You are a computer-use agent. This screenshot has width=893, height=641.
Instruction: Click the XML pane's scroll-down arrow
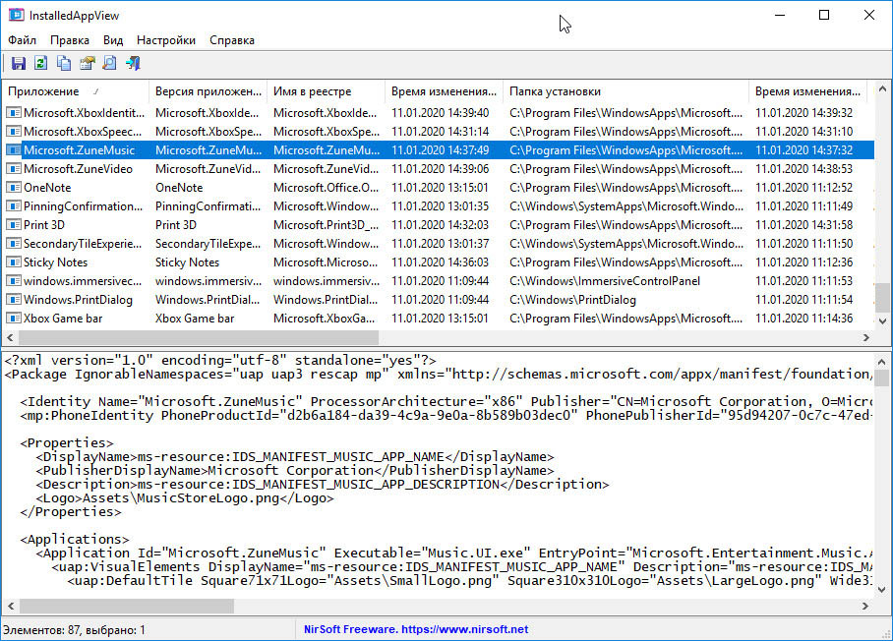[x=881, y=590]
